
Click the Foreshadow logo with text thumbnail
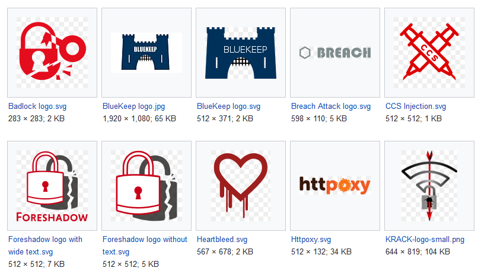point(52,186)
